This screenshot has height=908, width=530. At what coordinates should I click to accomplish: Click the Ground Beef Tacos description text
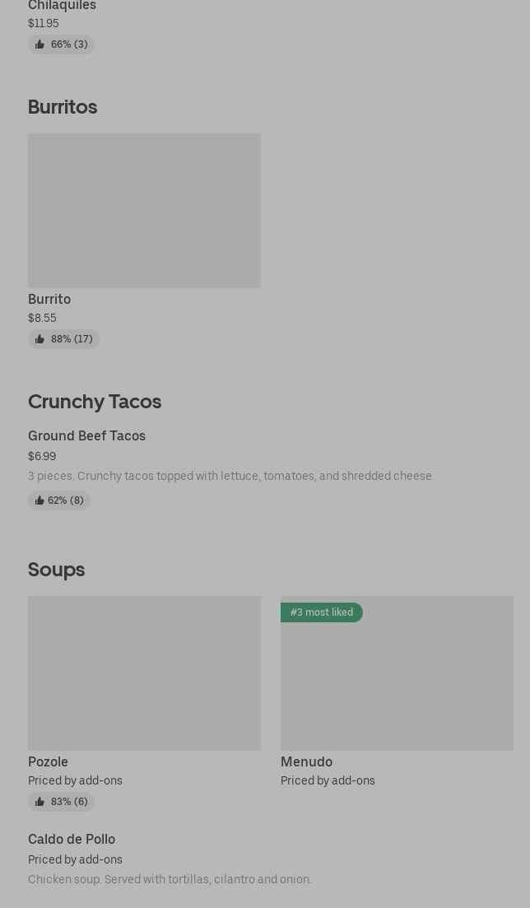point(230,476)
